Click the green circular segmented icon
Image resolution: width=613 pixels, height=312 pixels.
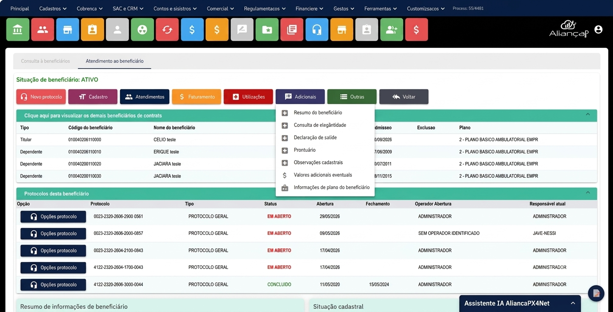pos(143,30)
